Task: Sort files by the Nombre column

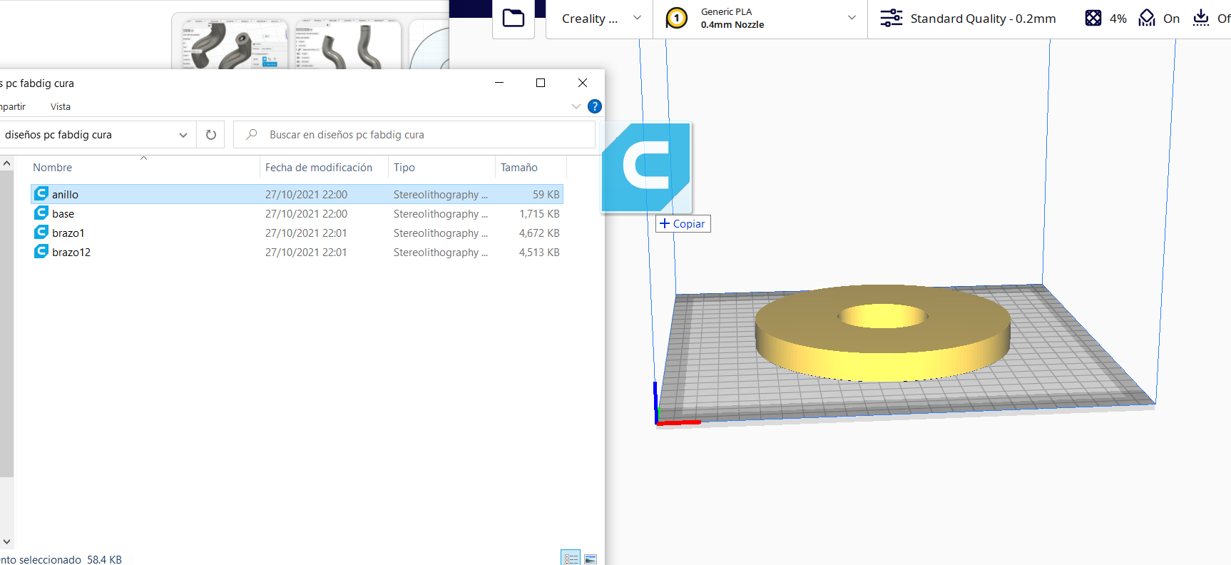Action: [x=52, y=168]
